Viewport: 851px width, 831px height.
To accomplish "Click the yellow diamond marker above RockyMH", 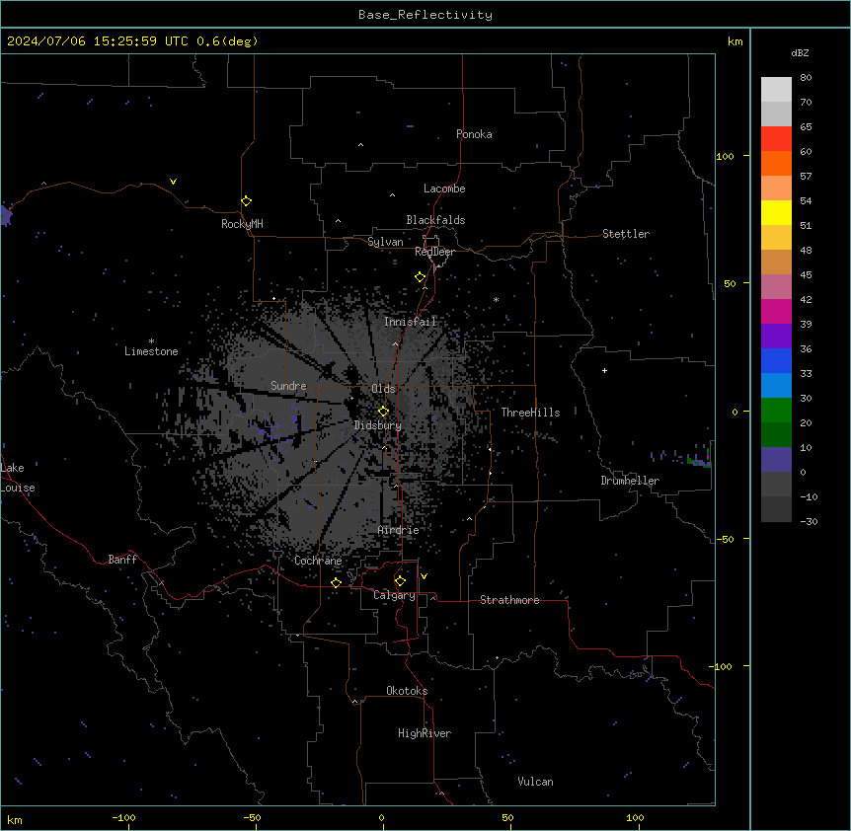I will tap(246, 201).
